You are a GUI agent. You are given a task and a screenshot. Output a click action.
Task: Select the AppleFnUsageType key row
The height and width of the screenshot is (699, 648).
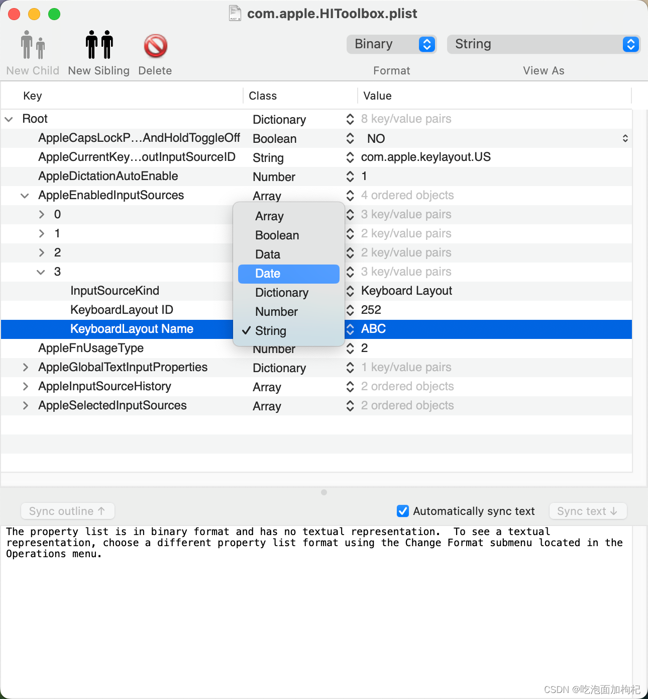tap(91, 348)
